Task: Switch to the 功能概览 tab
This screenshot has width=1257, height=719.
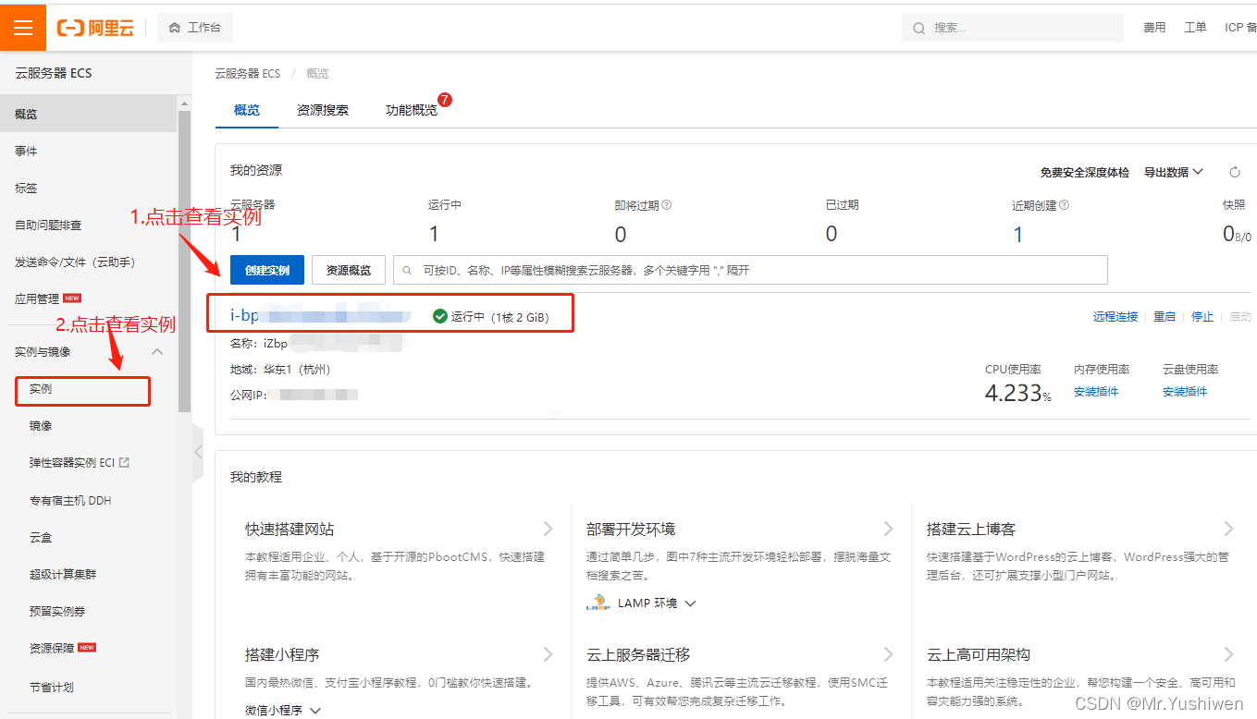Action: click(x=412, y=110)
